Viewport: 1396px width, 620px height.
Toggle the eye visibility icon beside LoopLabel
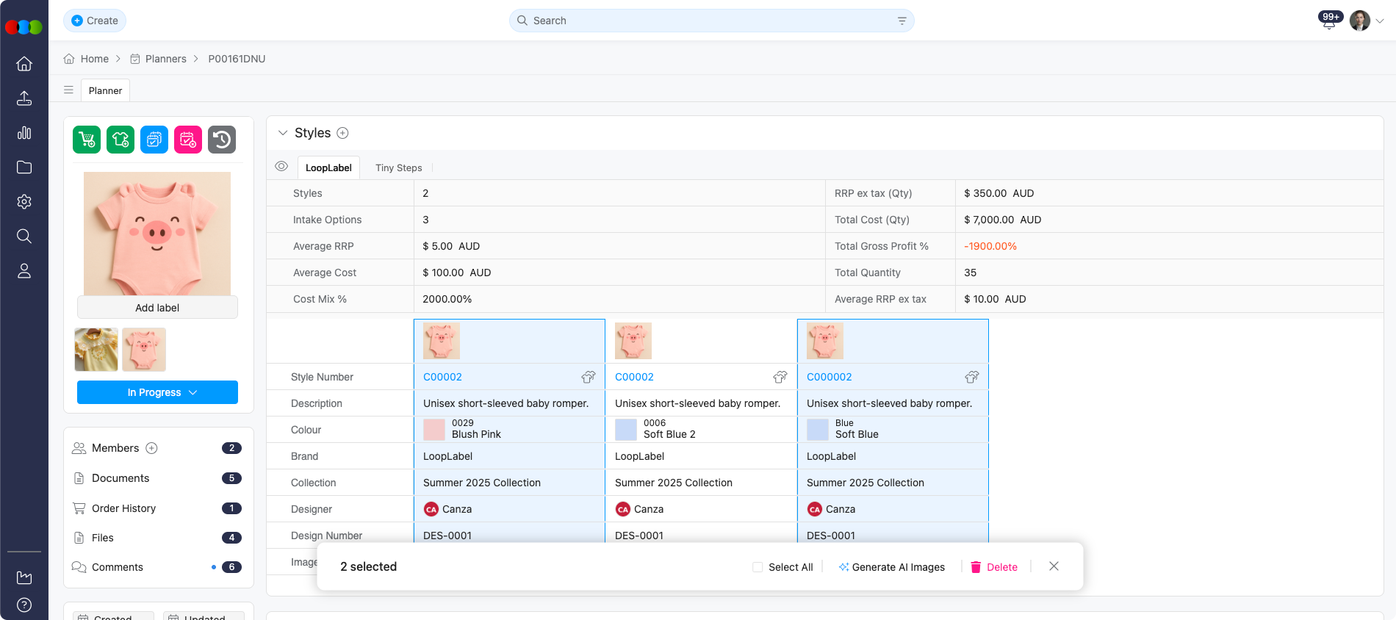click(281, 167)
